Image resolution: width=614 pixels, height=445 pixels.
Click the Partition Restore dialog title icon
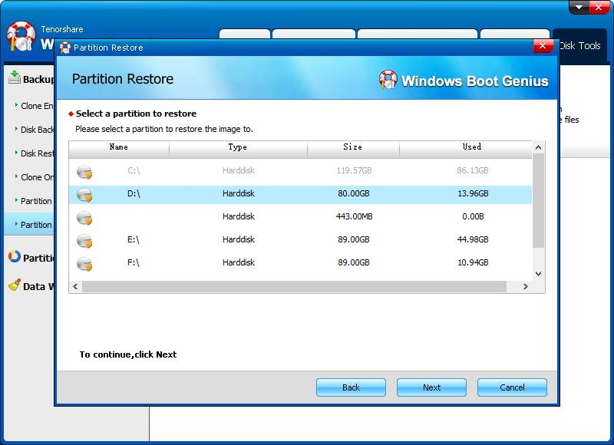tap(65, 48)
